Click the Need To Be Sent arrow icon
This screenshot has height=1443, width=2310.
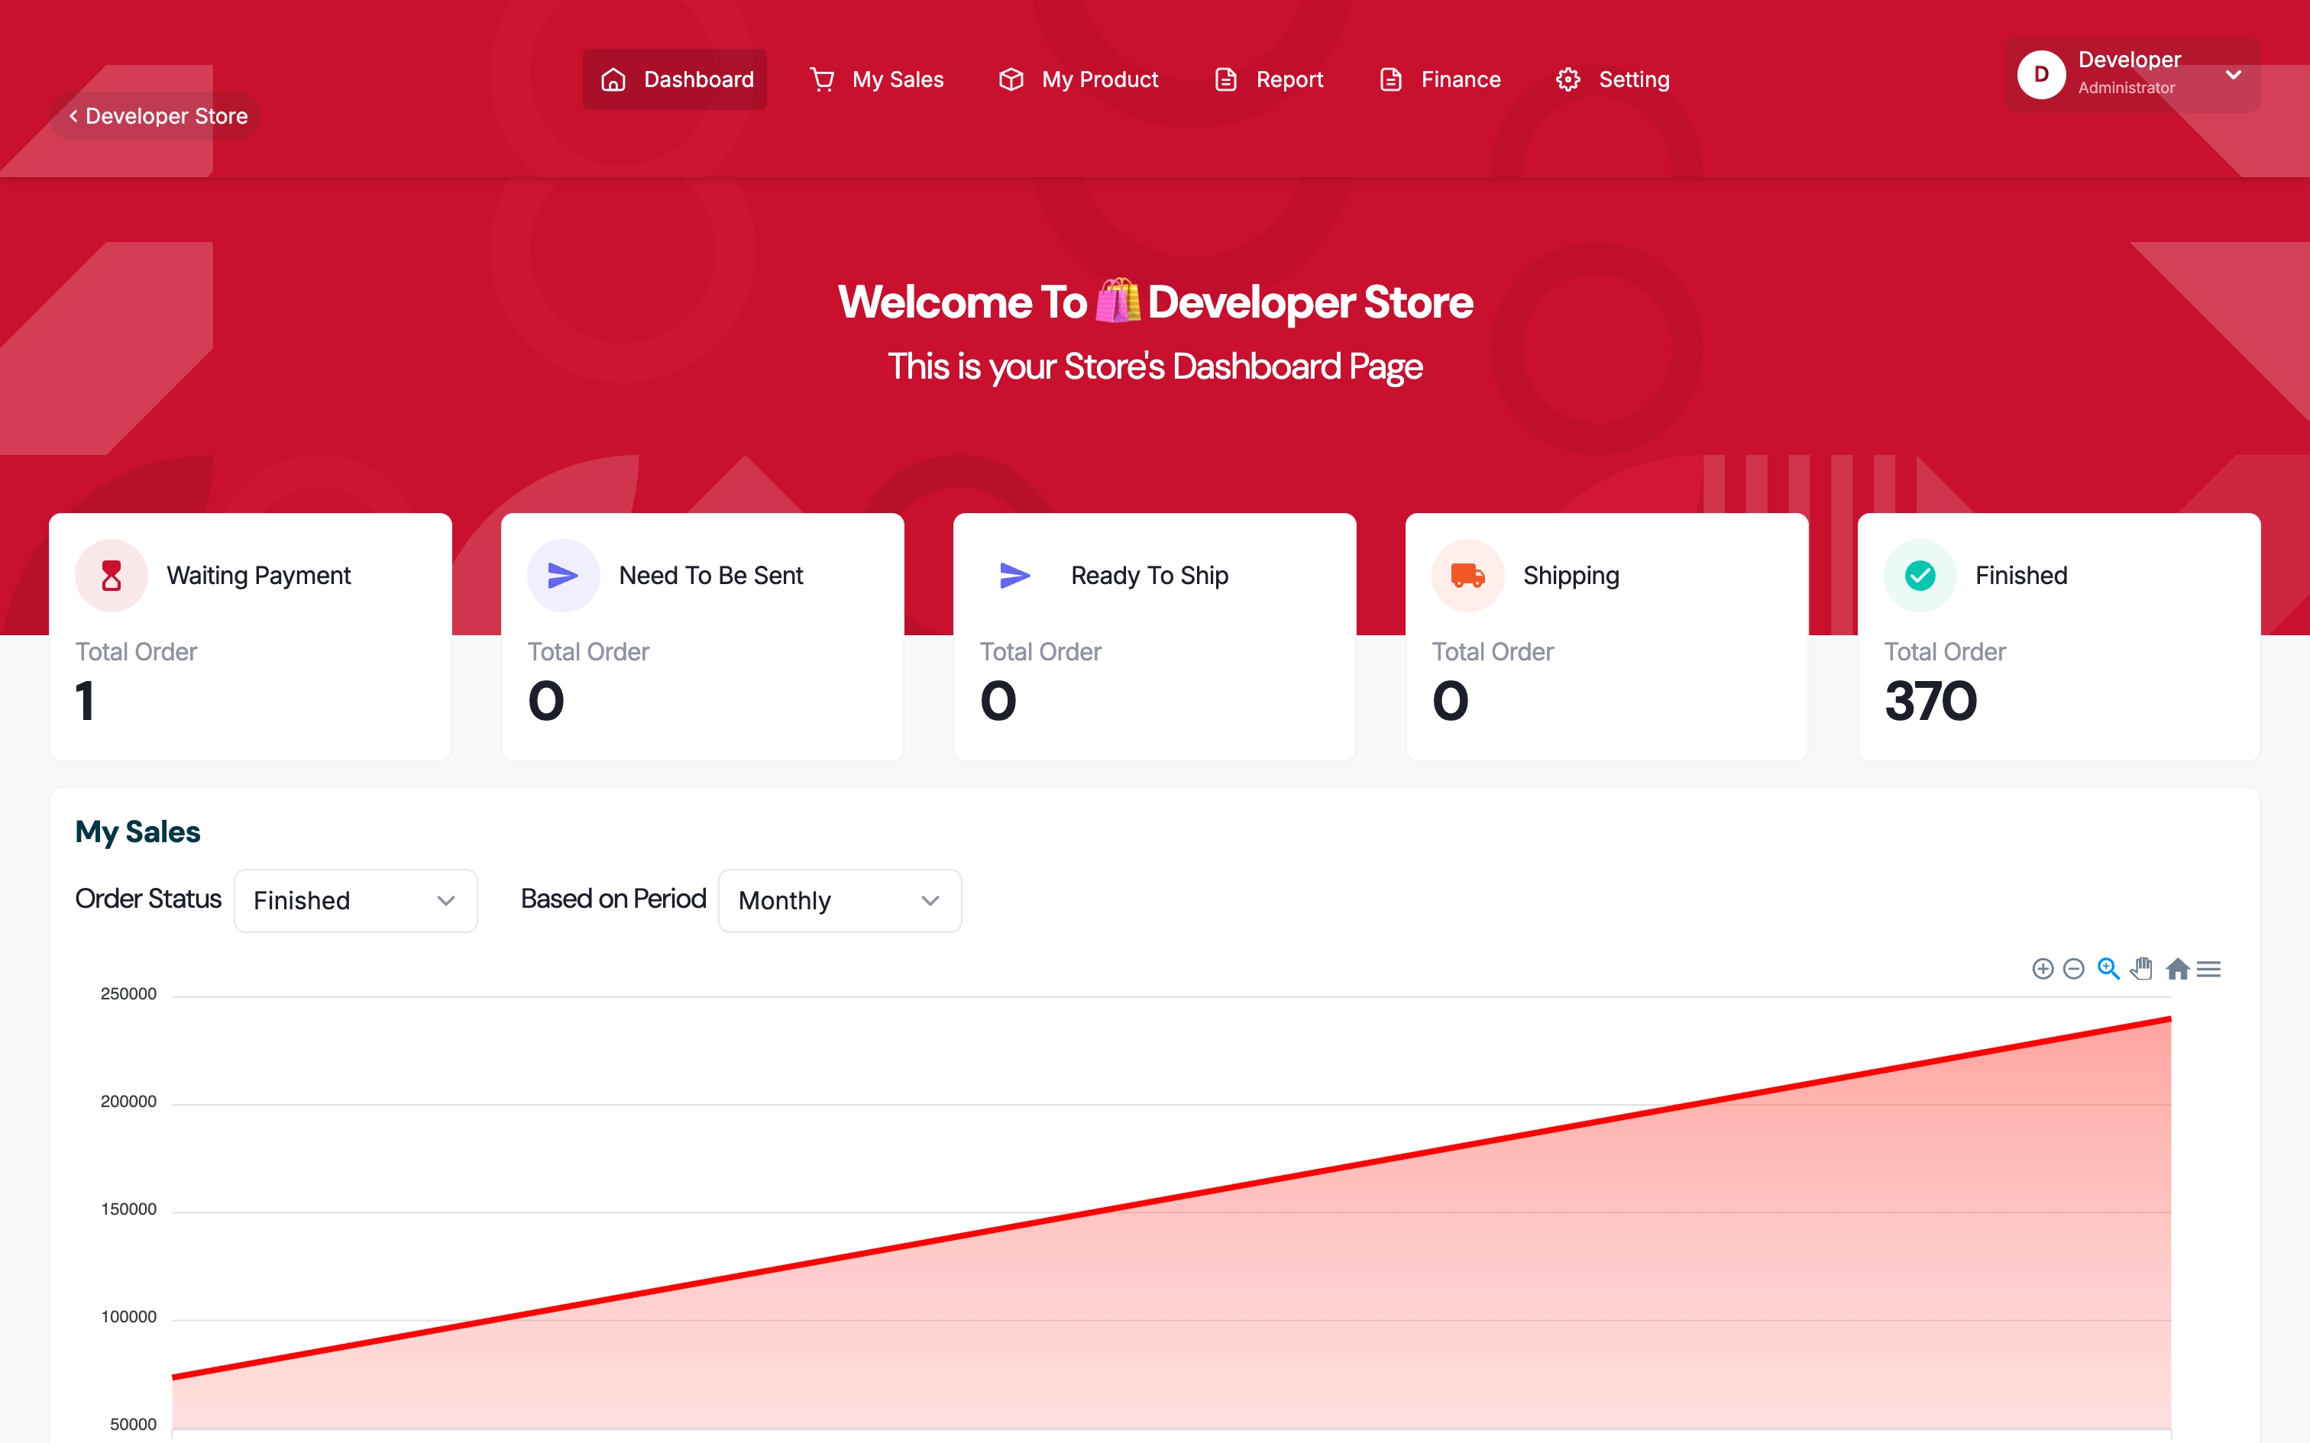563,576
